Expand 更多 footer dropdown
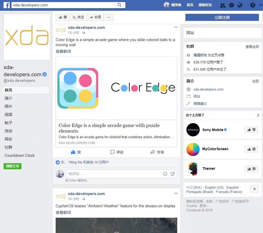This screenshot has width=263, height=233. 204,206
